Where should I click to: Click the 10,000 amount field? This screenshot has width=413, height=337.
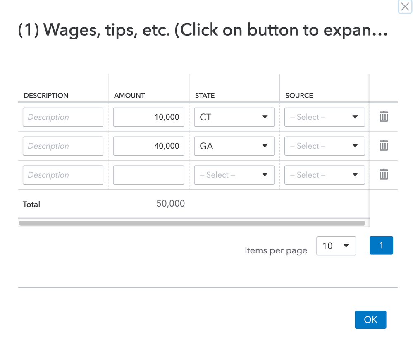point(148,117)
